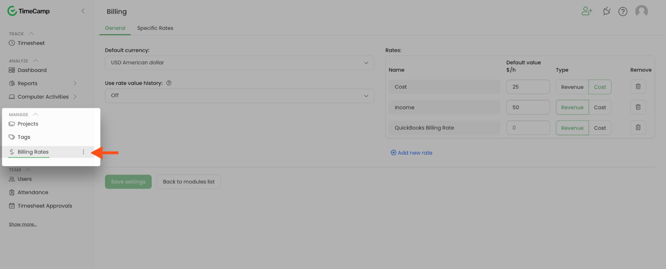Click the Save settings button
Screen dimensions: 666x269
(128, 182)
